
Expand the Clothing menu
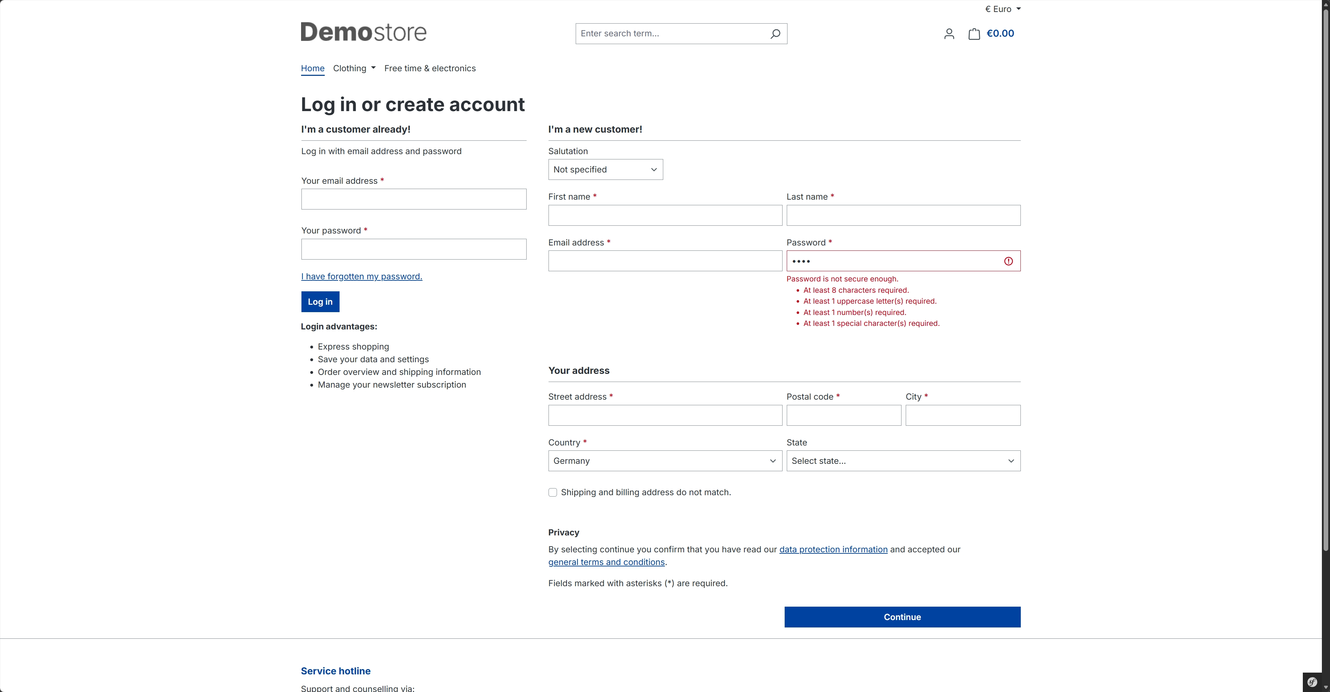pos(354,68)
